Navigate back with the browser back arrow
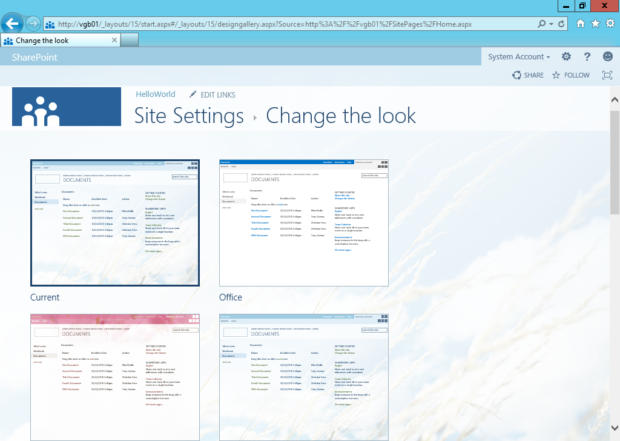 click(12, 24)
